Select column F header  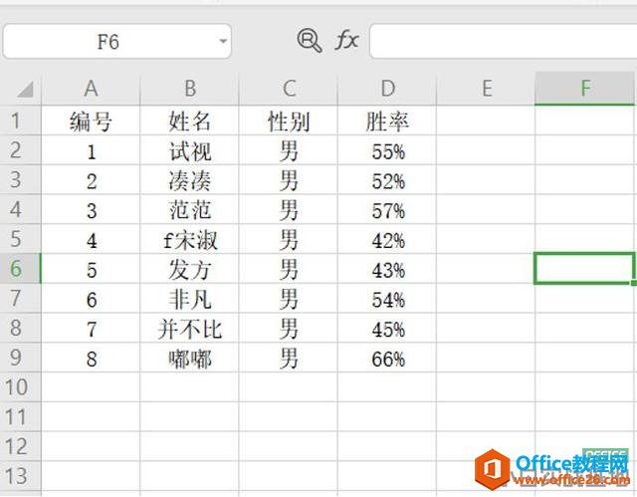(585, 89)
